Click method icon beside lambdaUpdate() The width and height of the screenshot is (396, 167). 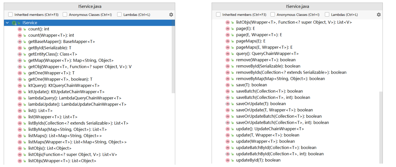20,104
